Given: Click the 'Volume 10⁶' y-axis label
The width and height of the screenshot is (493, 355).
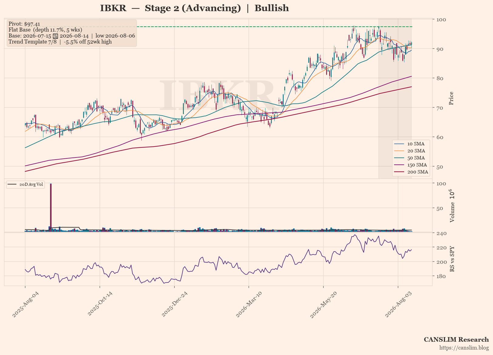Looking at the screenshot, I should (x=451, y=206).
